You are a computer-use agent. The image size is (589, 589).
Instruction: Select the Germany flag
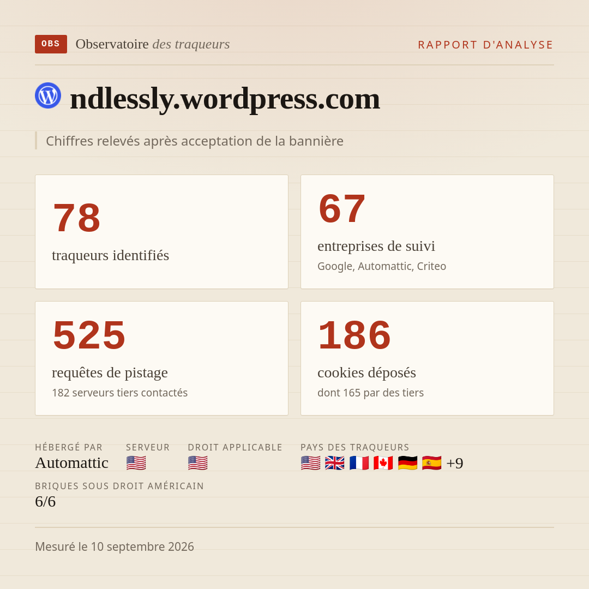tap(407, 463)
